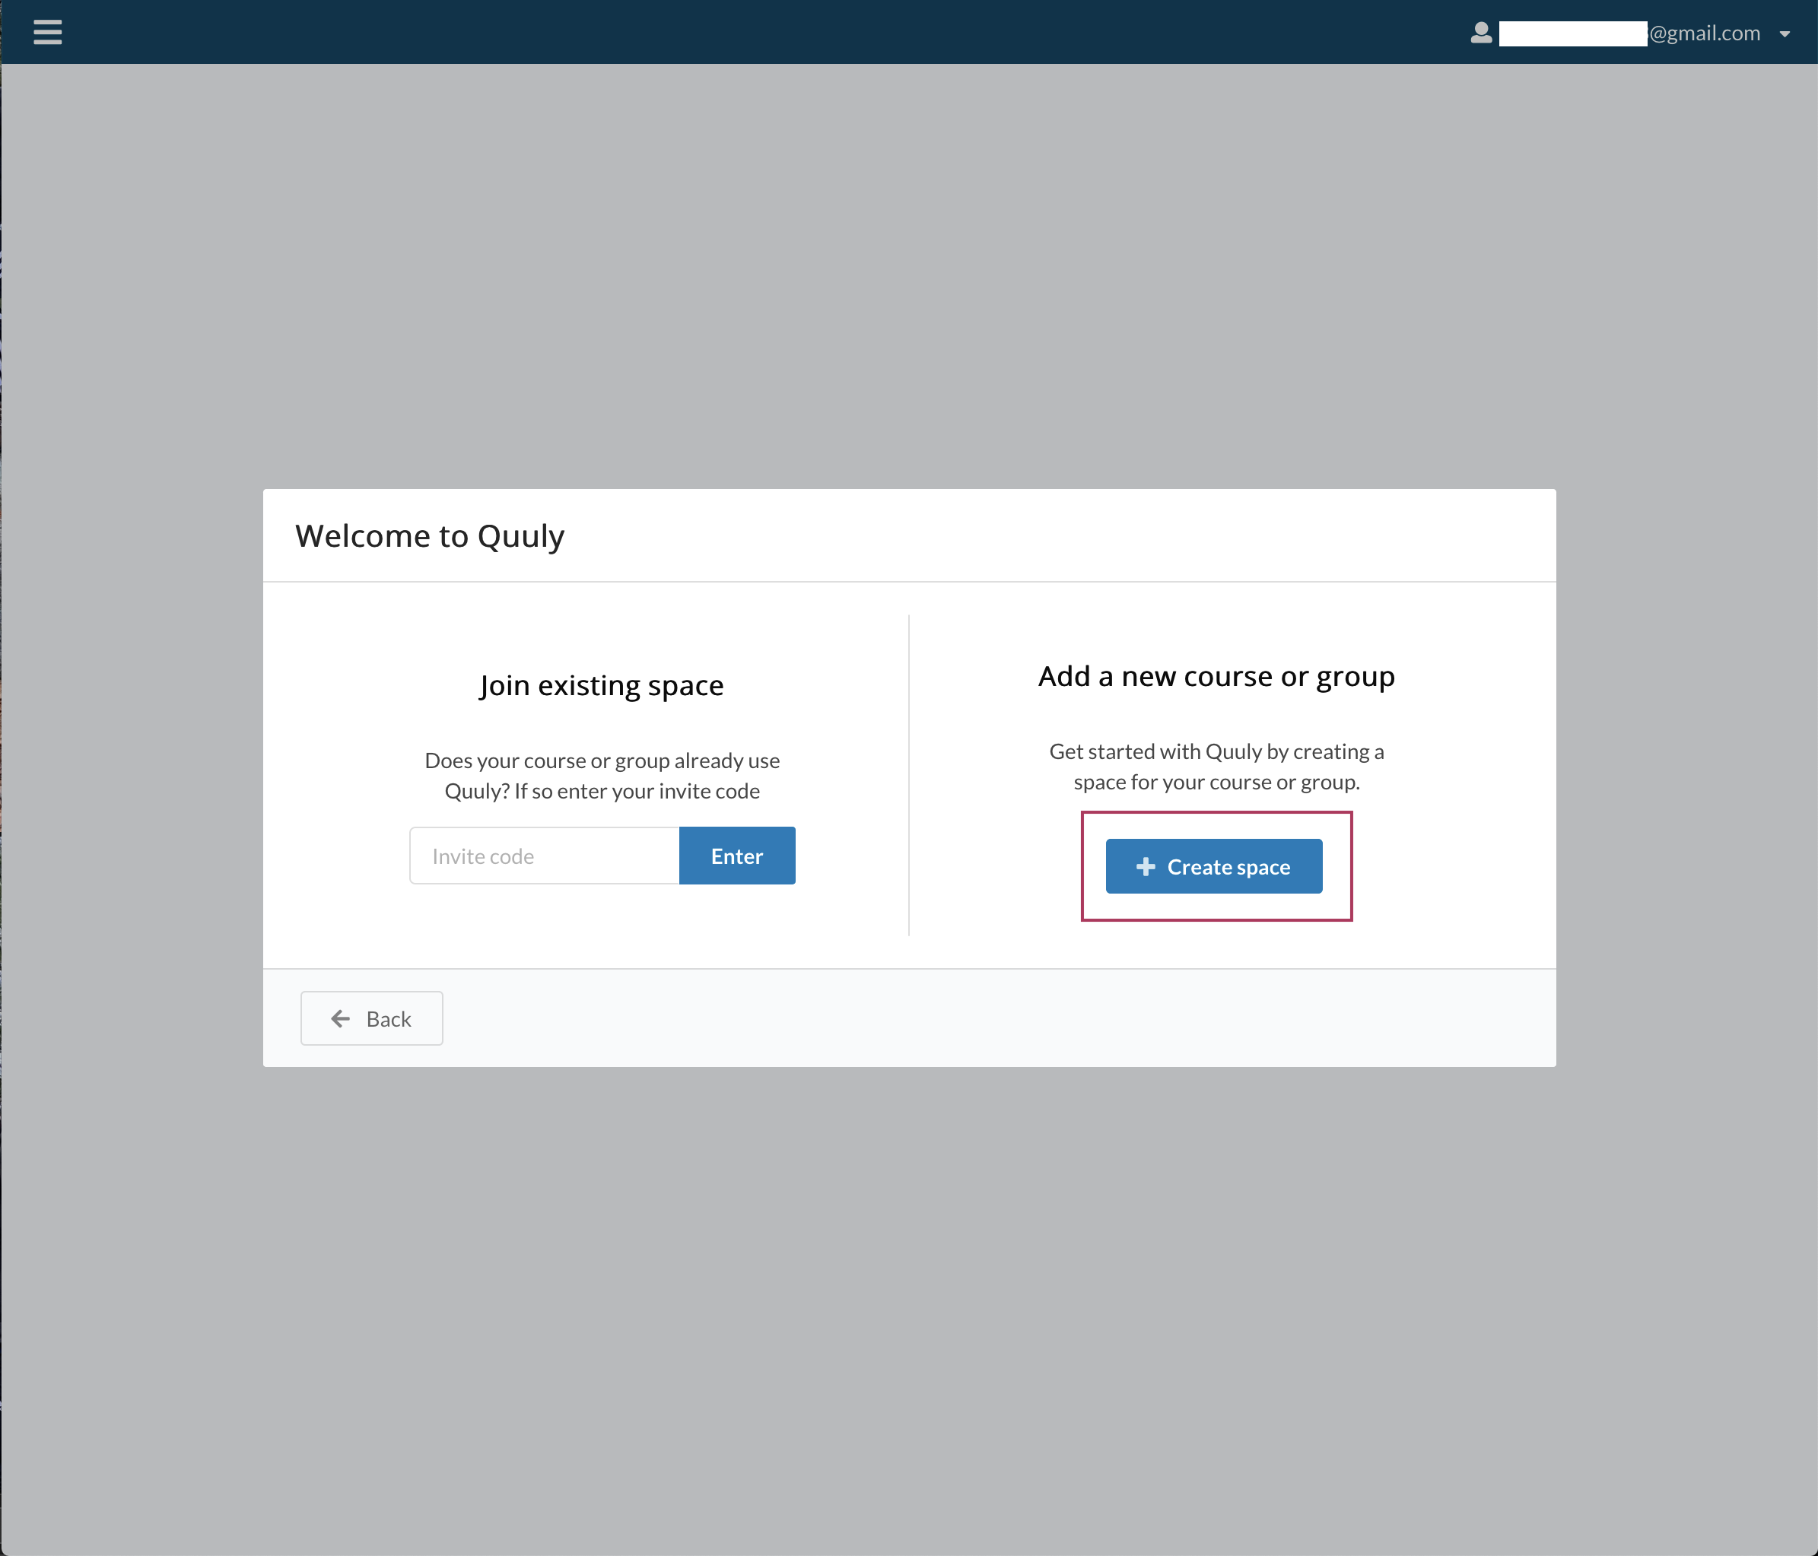Click the user profile silhouette icon
The width and height of the screenshot is (1818, 1556).
(1481, 33)
